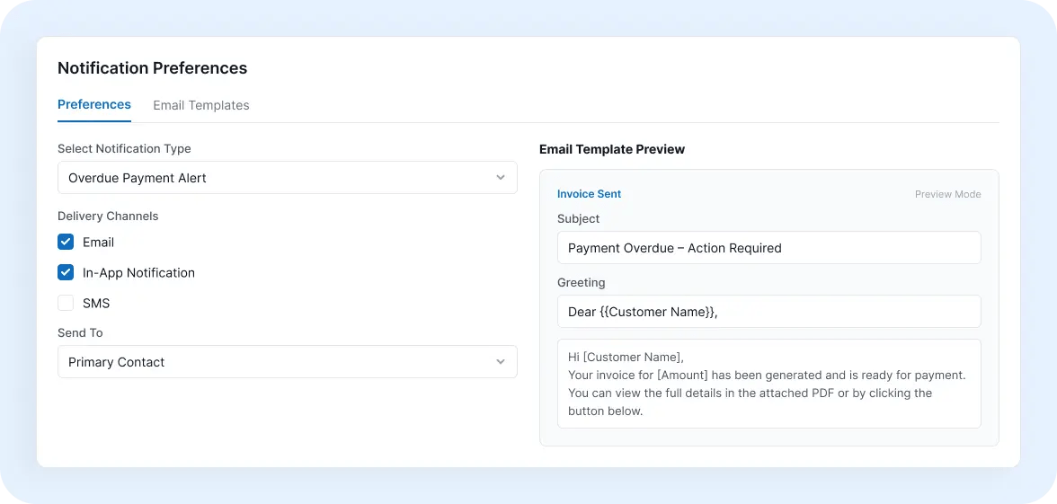1057x504 pixels.
Task: Click the Delivery Channels section label
Action: click(x=108, y=217)
